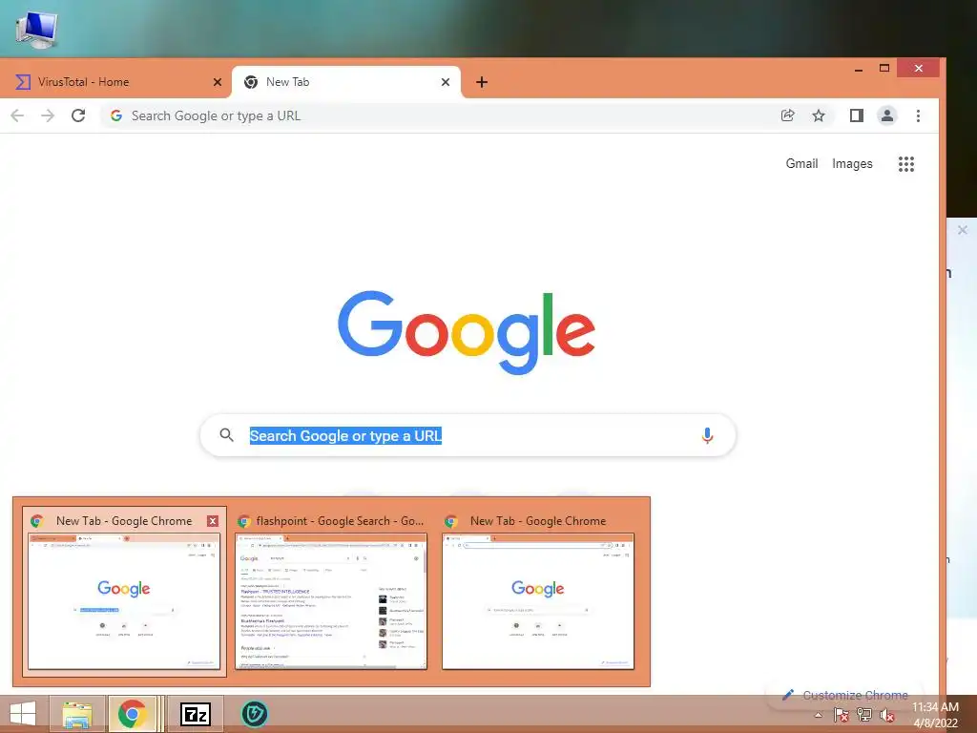Click the browser forward arrow
Image resolution: width=977 pixels, height=733 pixels.
(x=48, y=115)
